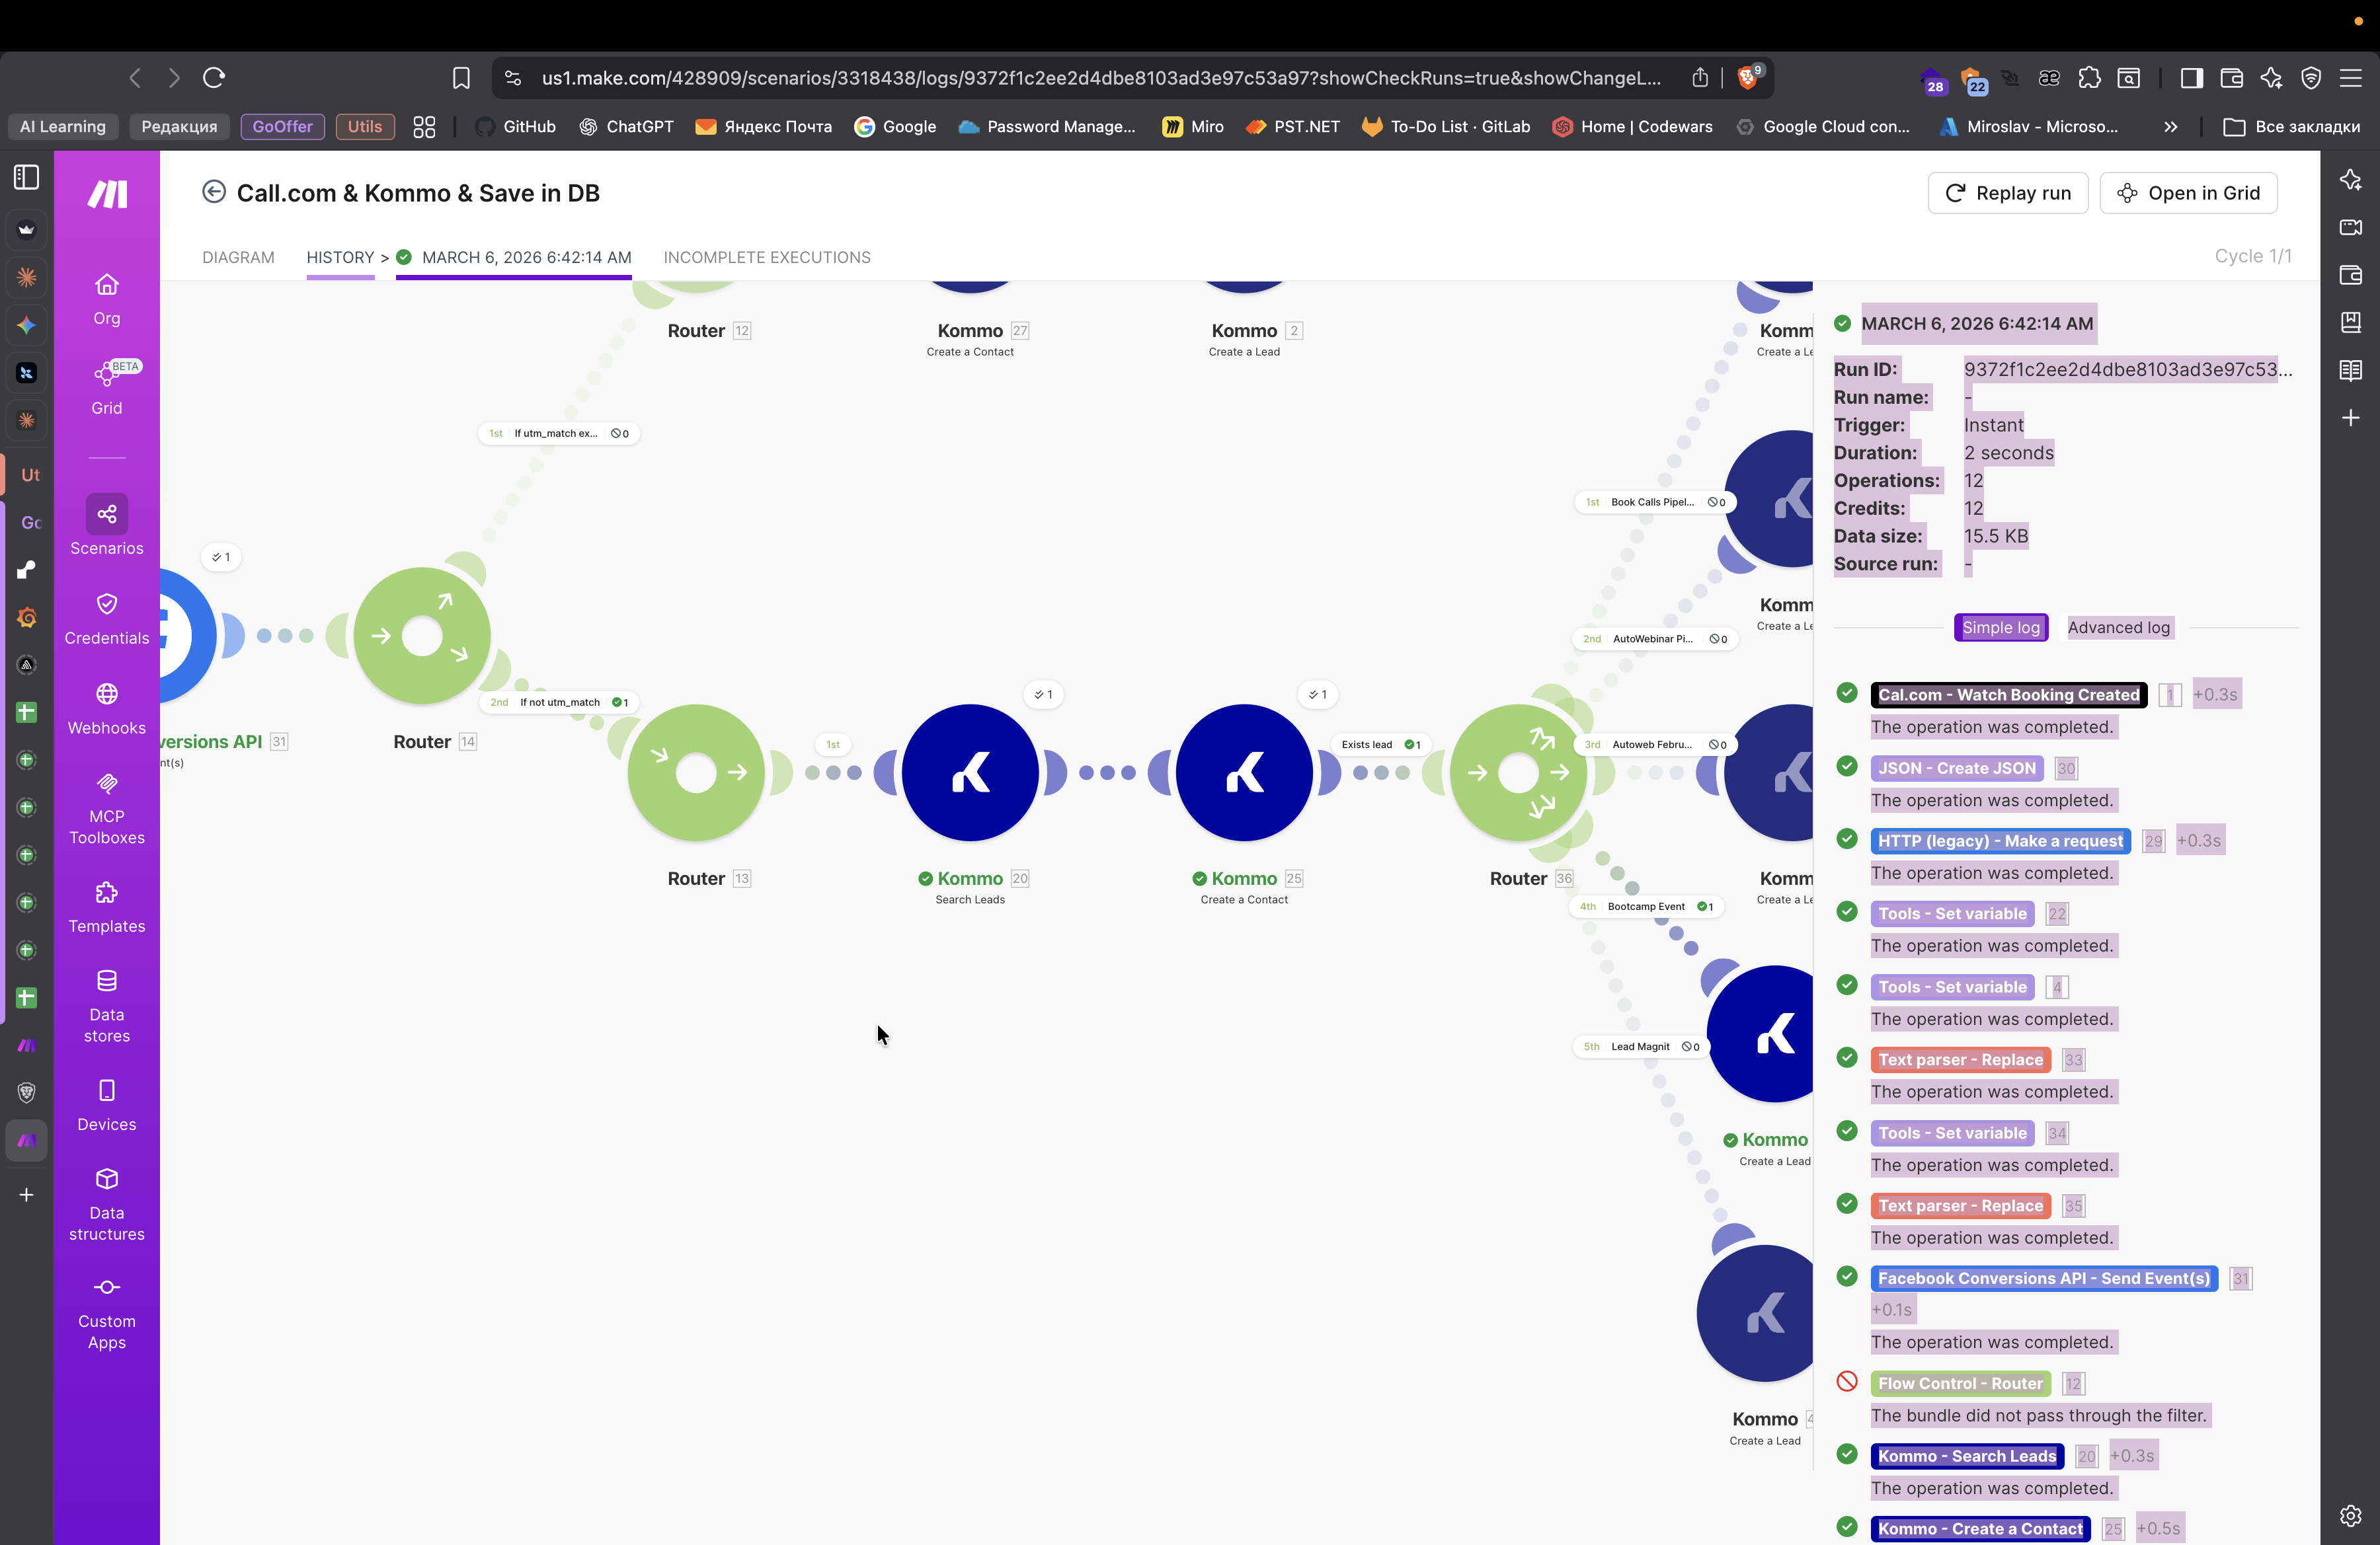Open INCOMPLETE EXECUTIONS tab

[x=766, y=257]
